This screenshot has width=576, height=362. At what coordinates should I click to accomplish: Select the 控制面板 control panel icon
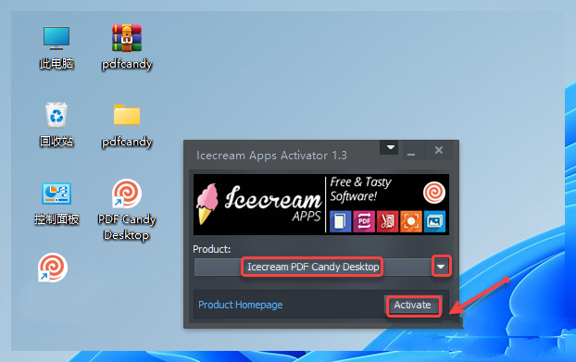pyautogui.click(x=56, y=203)
